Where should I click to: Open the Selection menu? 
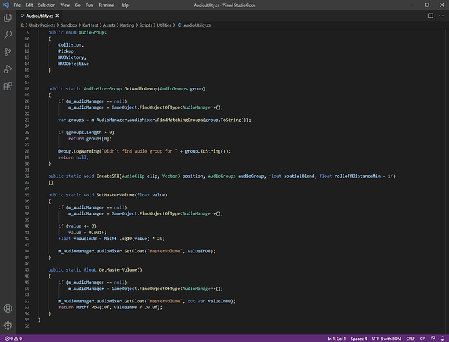point(47,5)
